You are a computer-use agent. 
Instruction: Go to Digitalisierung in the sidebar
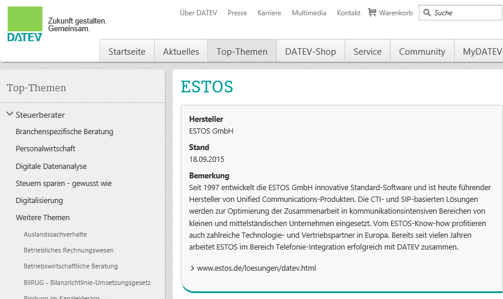point(39,200)
